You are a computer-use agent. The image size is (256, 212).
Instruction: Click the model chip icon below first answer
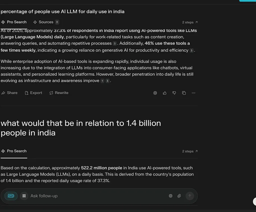155,93
